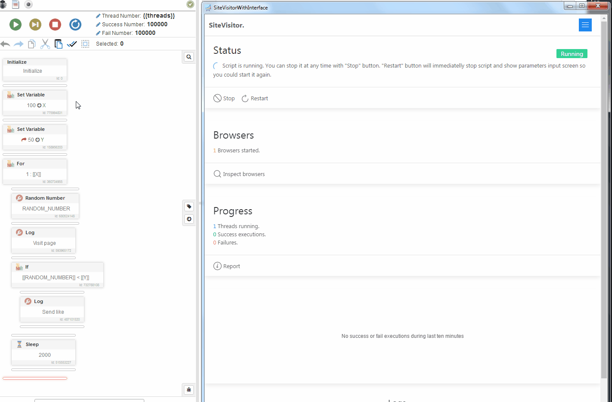Click the yellow Step Next button
612x402 pixels.
tap(35, 25)
